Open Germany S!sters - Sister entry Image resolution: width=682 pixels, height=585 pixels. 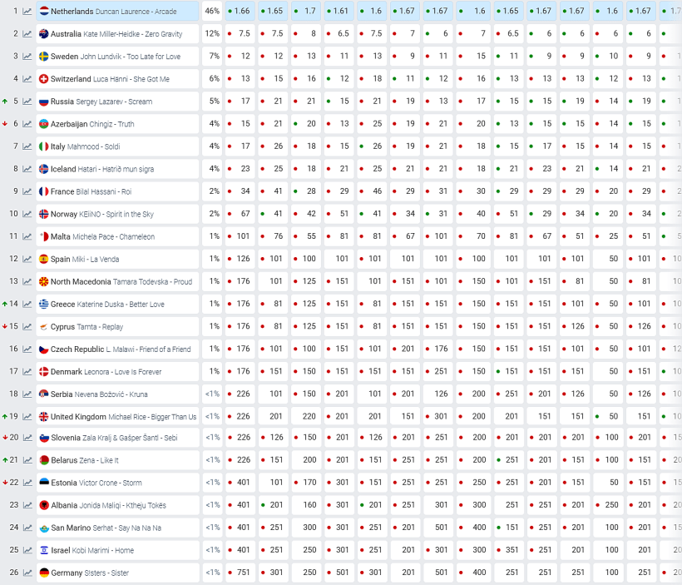tap(117, 573)
